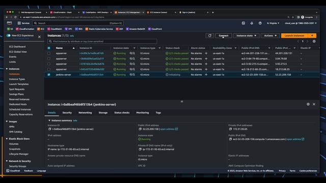
Task: Uncheck the jenkins-server instance row
Action: pos(49,75)
